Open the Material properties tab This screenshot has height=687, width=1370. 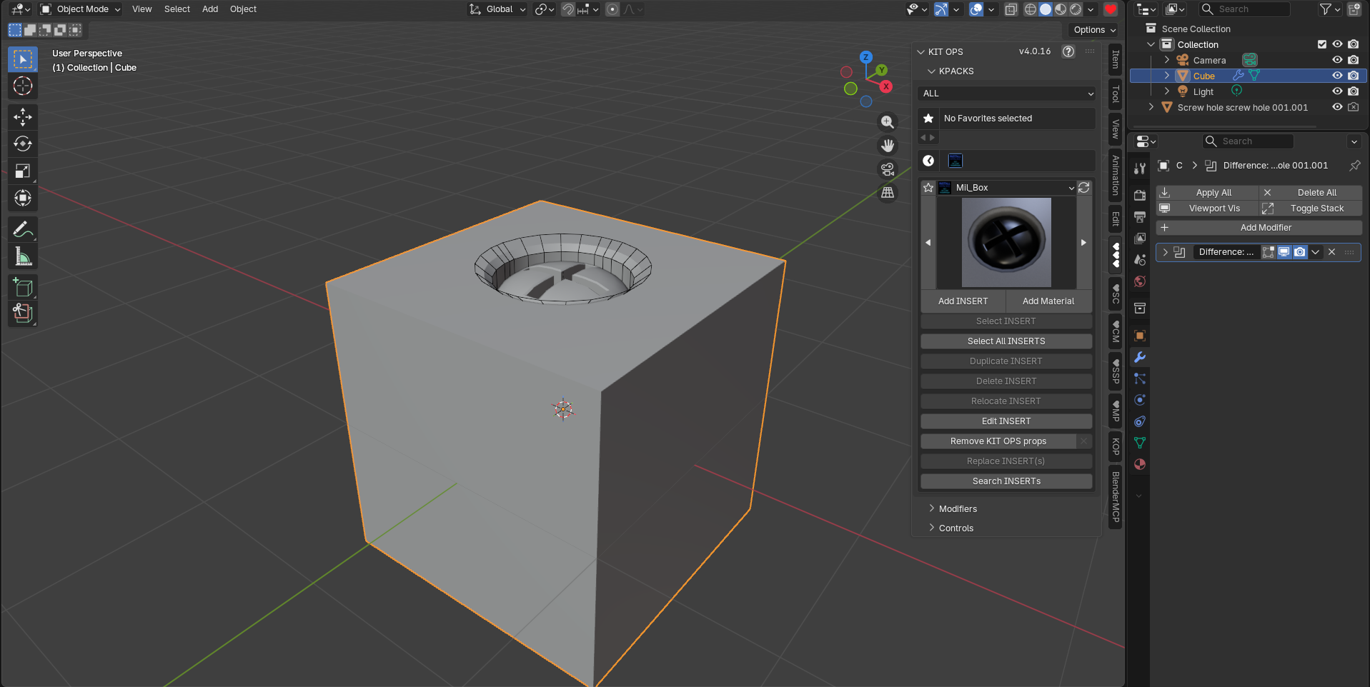pos(1140,464)
